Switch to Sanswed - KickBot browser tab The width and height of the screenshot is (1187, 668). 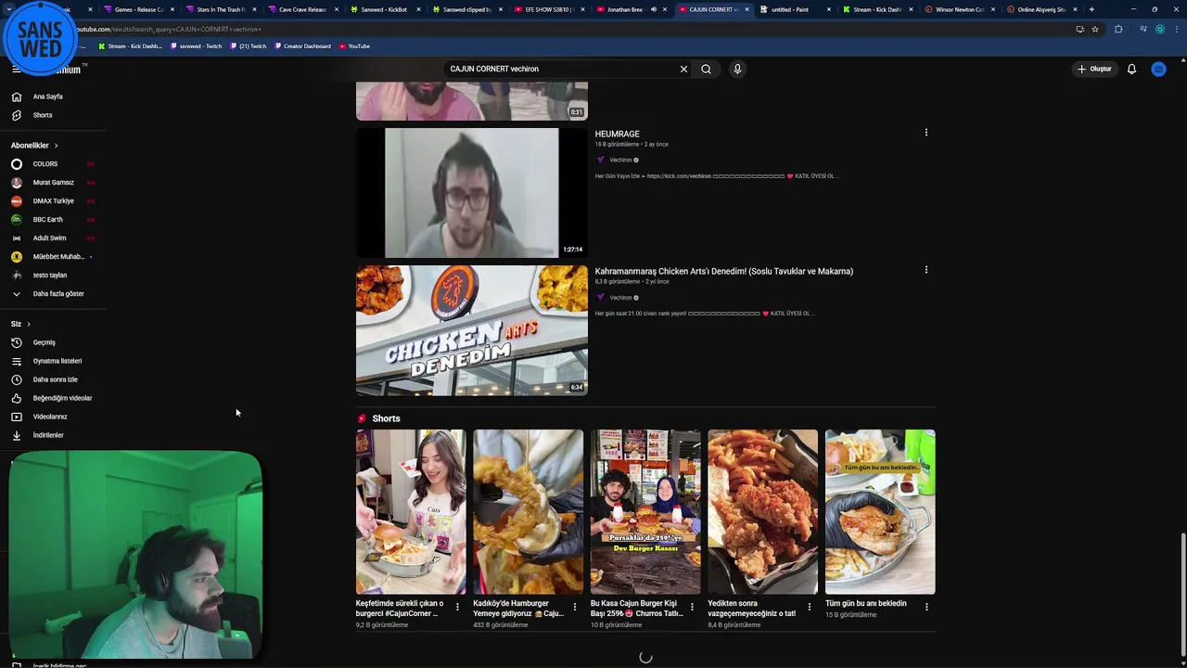[x=384, y=9]
